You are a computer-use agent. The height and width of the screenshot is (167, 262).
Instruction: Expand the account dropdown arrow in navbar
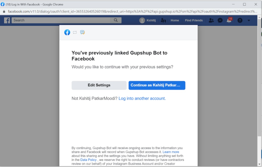click(x=249, y=20)
